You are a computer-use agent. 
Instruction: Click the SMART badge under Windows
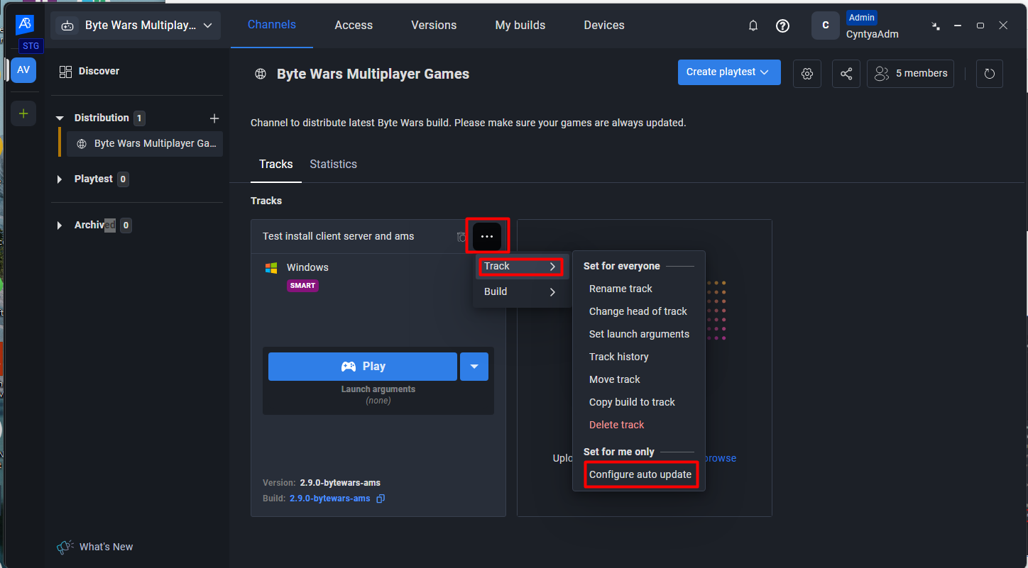pos(302,286)
